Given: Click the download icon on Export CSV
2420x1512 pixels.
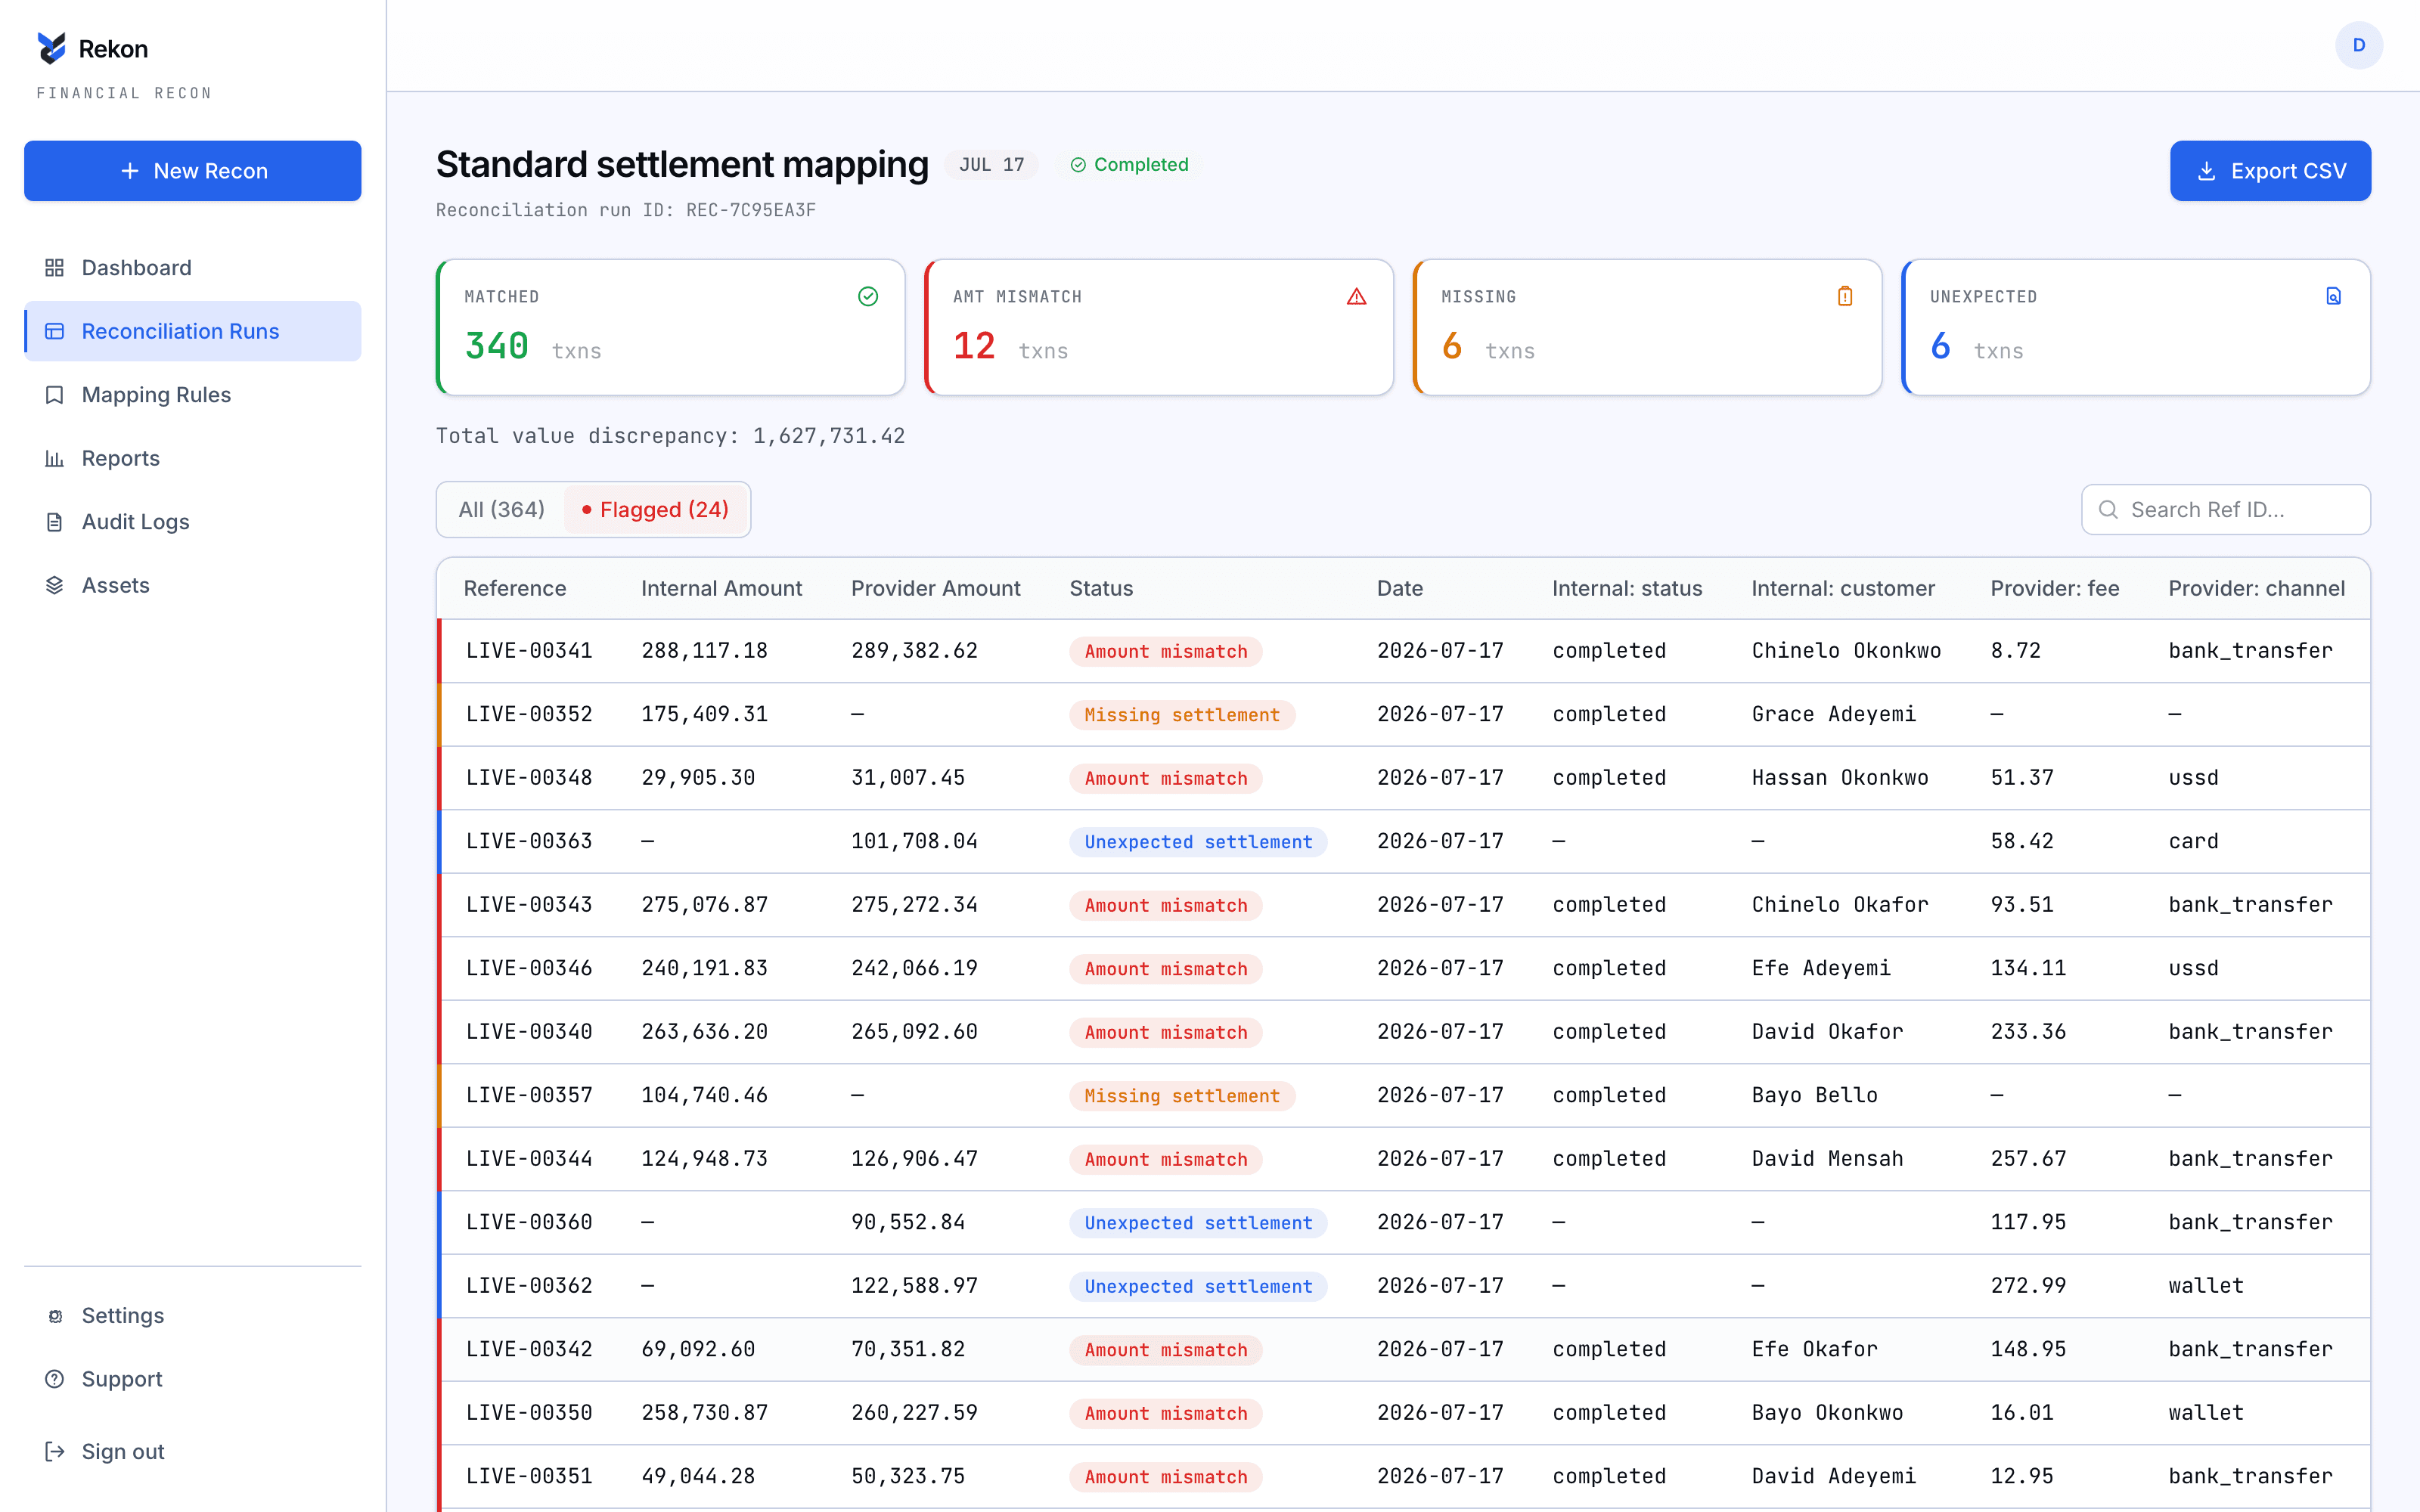Looking at the screenshot, I should click(x=2206, y=171).
